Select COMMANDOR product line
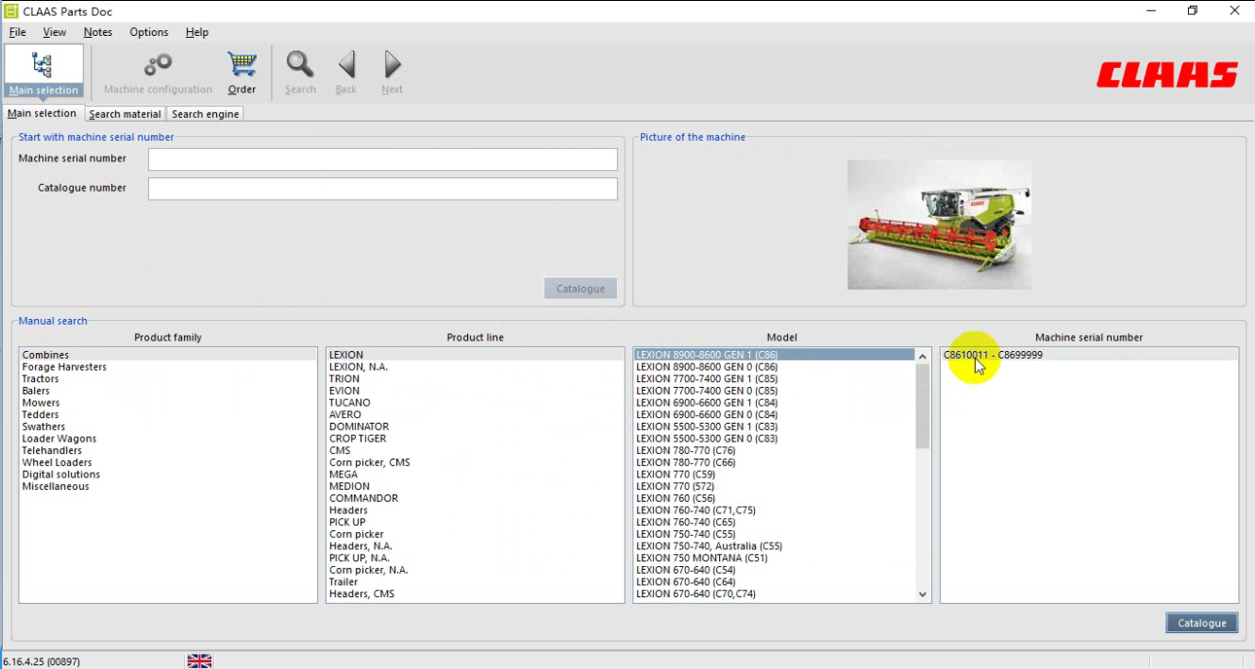This screenshot has width=1255, height=669. [476, 498]
